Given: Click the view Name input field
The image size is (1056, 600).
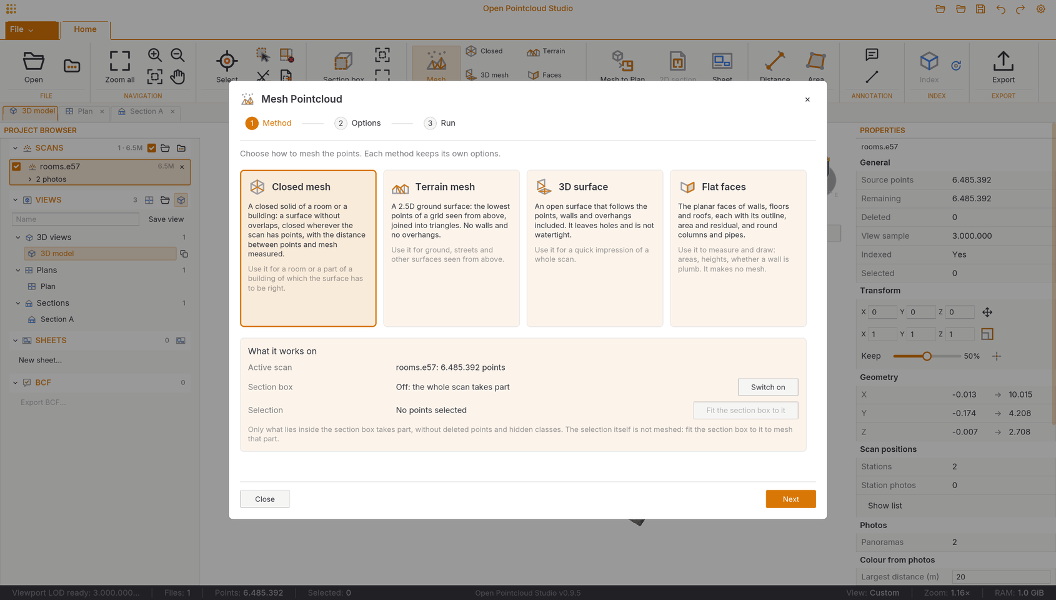Looking at the screenshot, I should [x=75, y=219].
